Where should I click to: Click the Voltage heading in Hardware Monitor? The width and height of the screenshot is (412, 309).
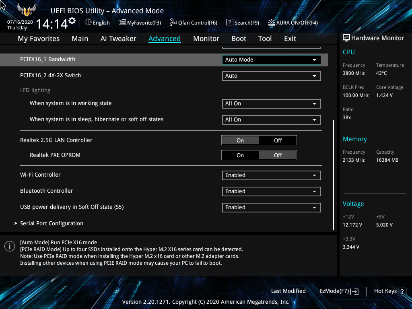tap(353, 204)
